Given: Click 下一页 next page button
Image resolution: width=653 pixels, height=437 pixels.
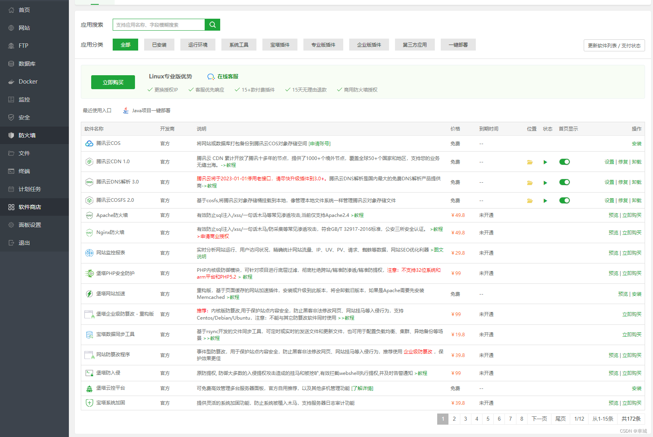Looking at the screenshot, I should 539,419.
